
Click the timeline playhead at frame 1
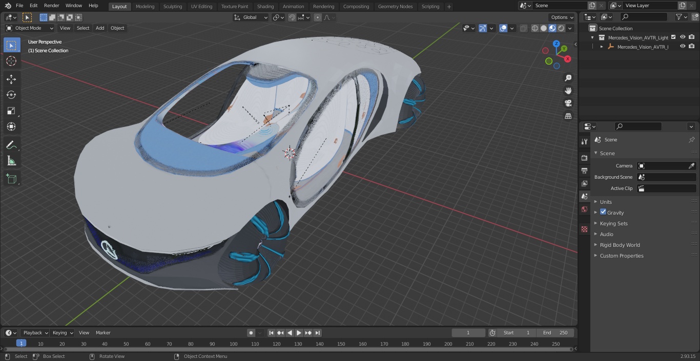[21, 344]
